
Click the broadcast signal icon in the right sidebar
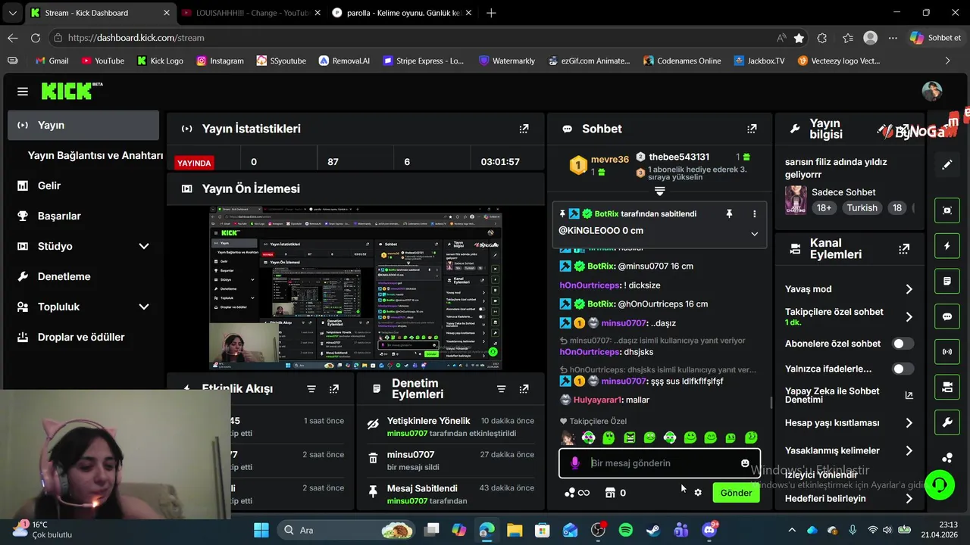(947, 352)
